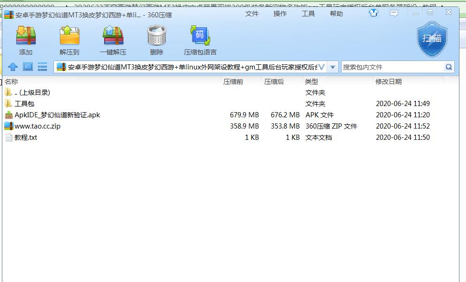Click the 搜索包内文件 search field
The height and width of the screenshot is (282, 466).
pyautogui.click(x=392, y=67)
